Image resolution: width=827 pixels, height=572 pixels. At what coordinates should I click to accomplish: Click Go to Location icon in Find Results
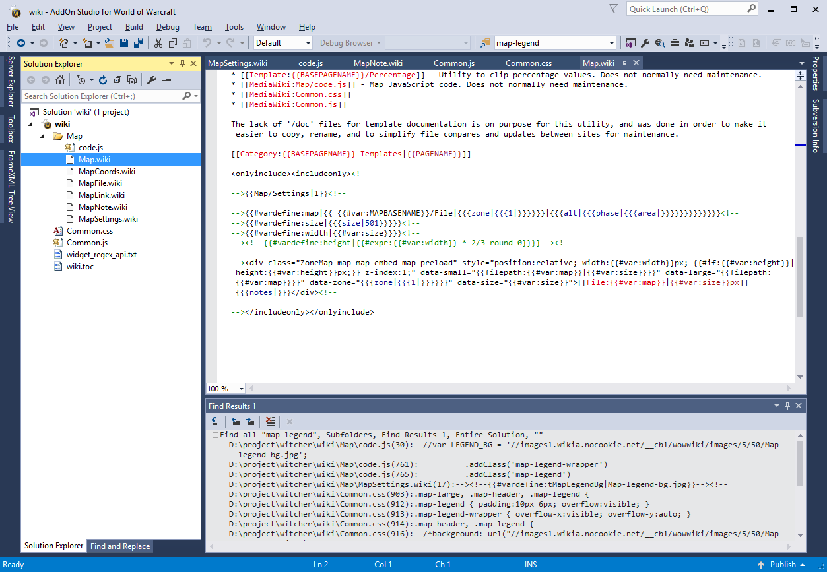pos(216,422)
